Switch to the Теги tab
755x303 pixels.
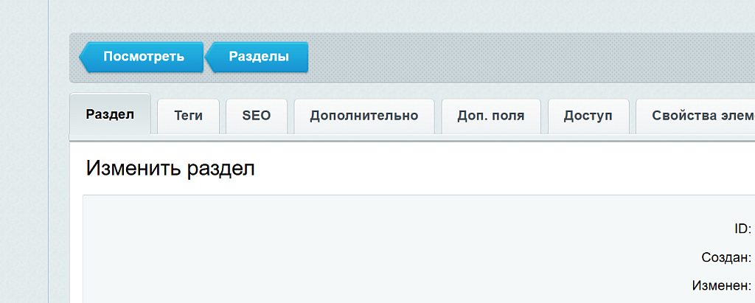click(x=188, y=116)
